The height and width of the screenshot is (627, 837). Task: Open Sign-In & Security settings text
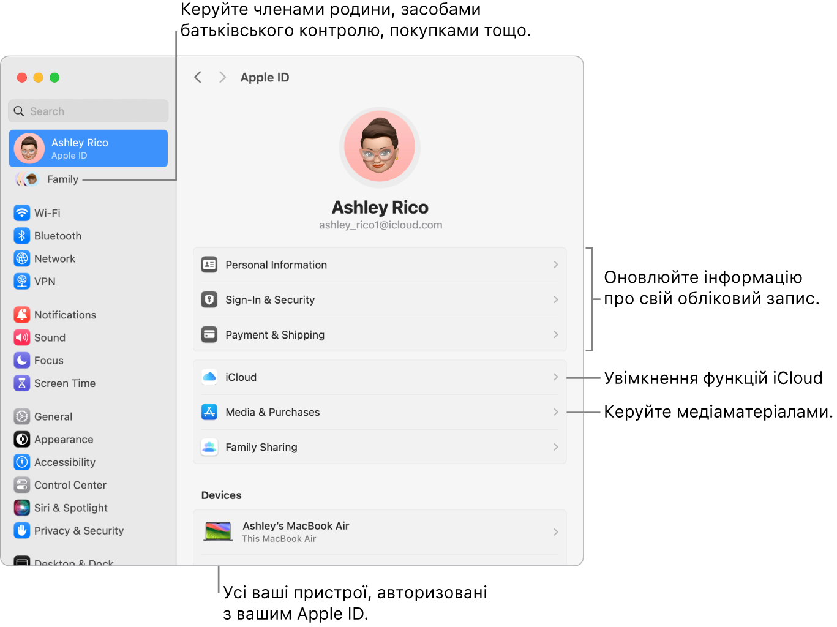(x=270, y=299)
